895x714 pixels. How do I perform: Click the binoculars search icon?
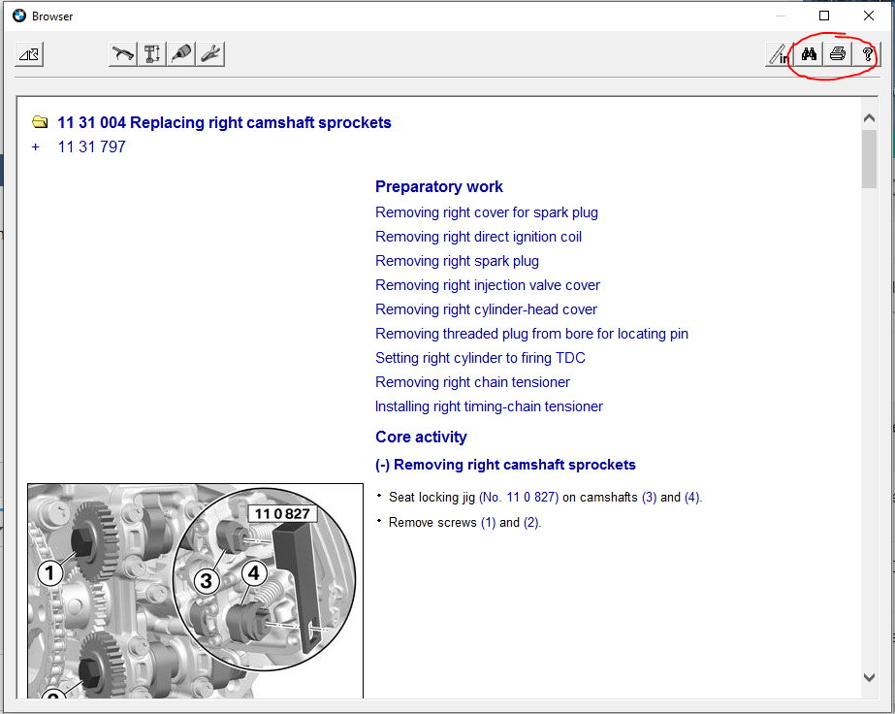click(809, 54)
